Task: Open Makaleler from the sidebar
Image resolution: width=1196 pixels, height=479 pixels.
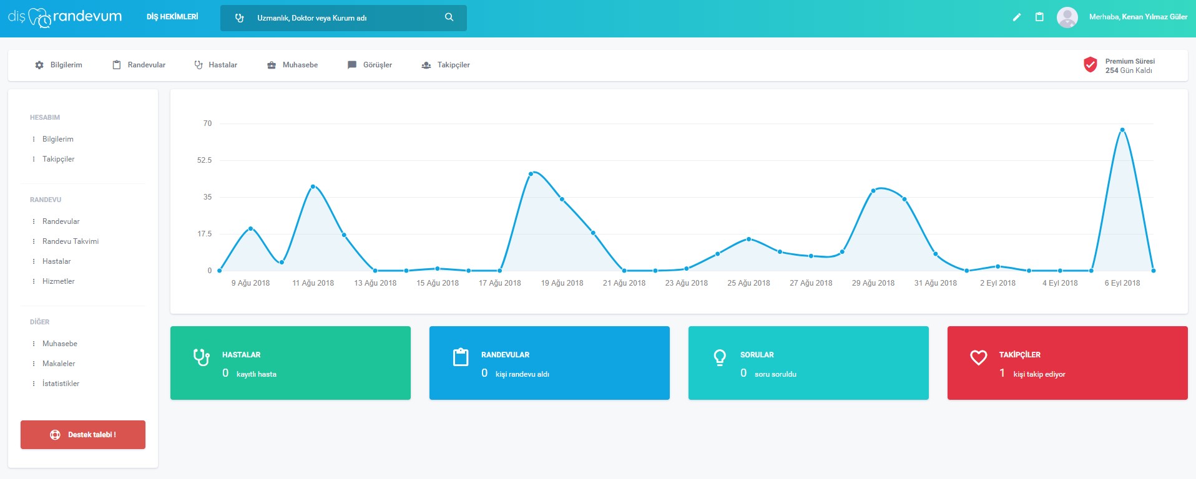Action: click(59, 364)
